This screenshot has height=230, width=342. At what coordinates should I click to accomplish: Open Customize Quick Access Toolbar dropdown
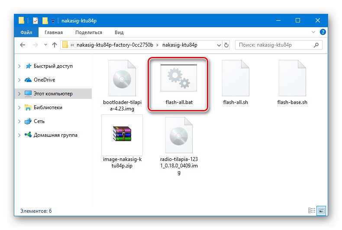53,21
